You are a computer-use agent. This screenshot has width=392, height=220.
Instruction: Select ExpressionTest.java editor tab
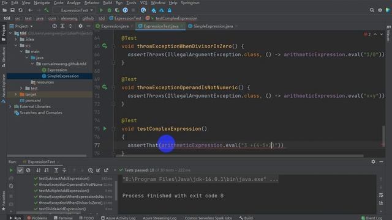(x=160, y=26)
